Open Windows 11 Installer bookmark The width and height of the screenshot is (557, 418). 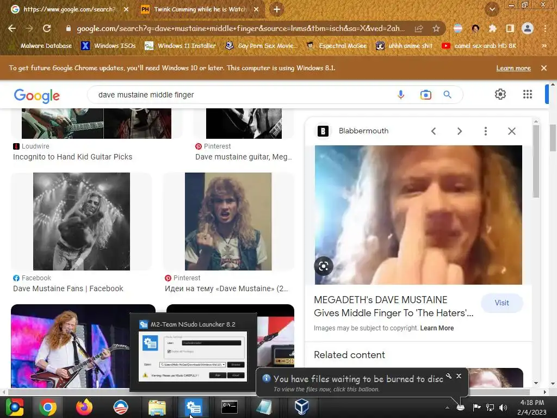[181, 46]
